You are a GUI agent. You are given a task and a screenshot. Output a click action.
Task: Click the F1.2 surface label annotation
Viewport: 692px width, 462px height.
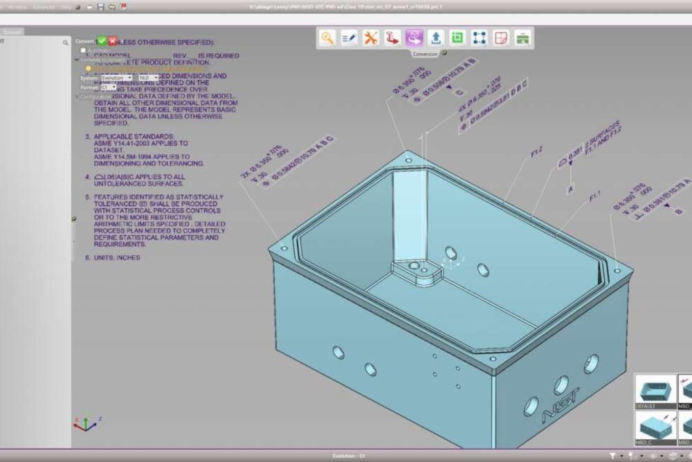tap(536, 152)
